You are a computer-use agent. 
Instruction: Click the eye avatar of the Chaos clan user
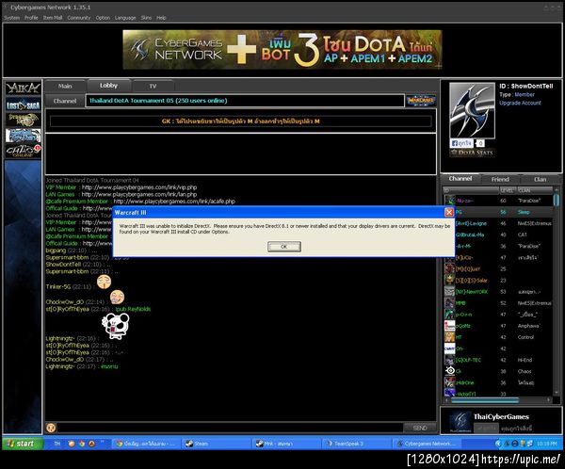tap(450, 371)
